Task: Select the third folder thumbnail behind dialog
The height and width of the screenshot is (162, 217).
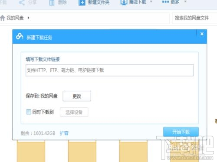Action: [133, 151]
